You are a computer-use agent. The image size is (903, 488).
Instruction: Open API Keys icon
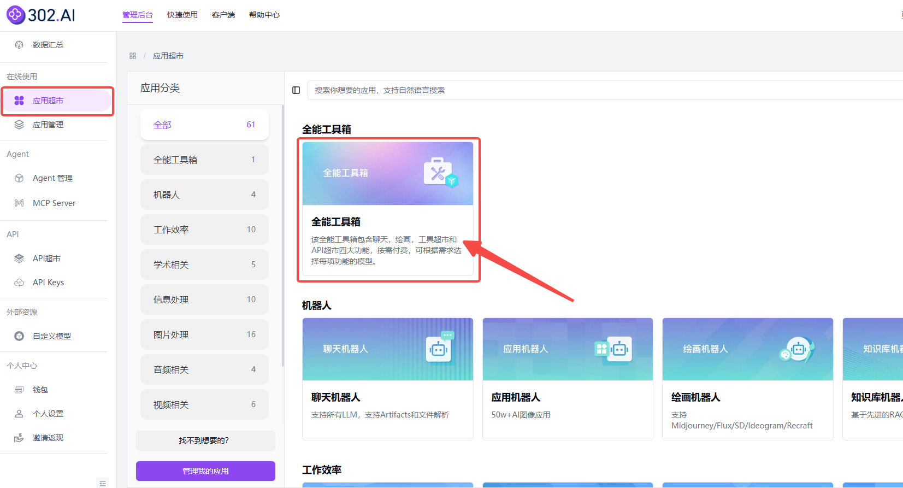tap(19, 283)
